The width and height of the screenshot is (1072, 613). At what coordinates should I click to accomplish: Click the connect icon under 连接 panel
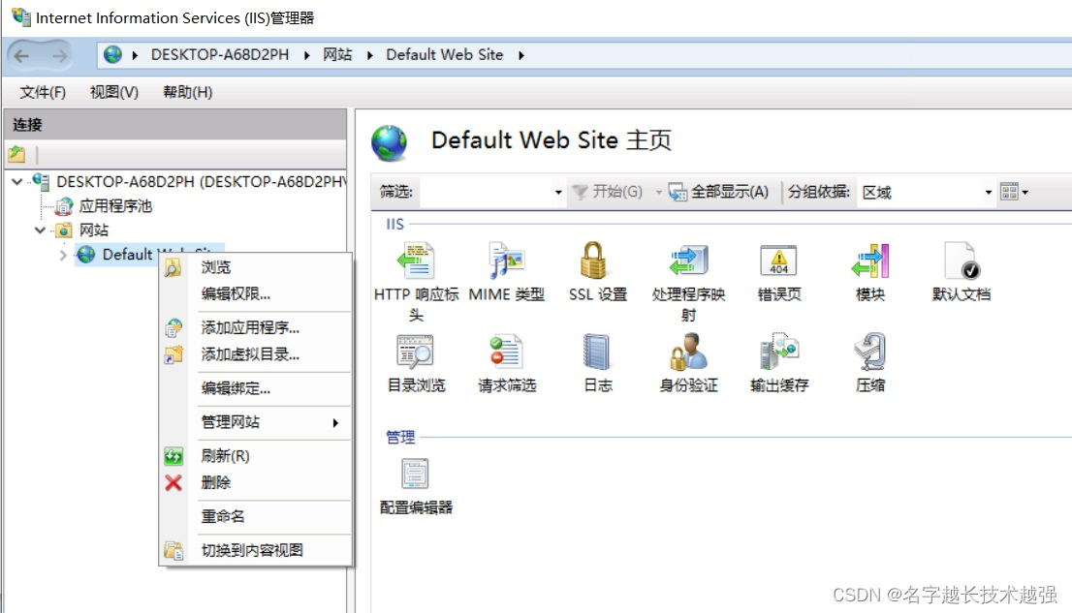pyautogui.click(x=17, y=154)
